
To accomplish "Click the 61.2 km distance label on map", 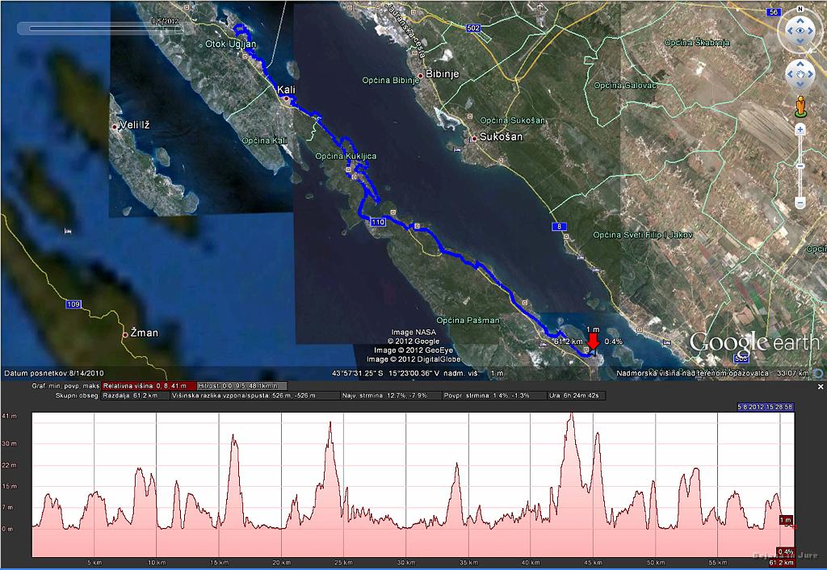I will pos(569,342).
